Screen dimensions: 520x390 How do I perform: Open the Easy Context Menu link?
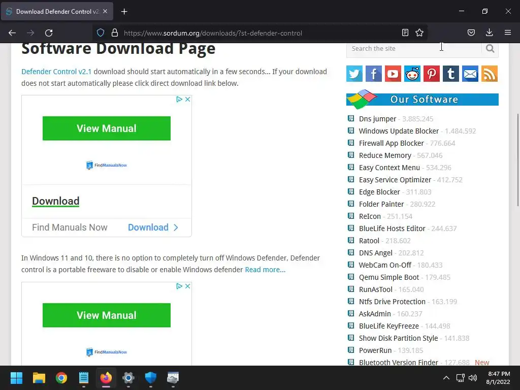(x=389, y=168)
